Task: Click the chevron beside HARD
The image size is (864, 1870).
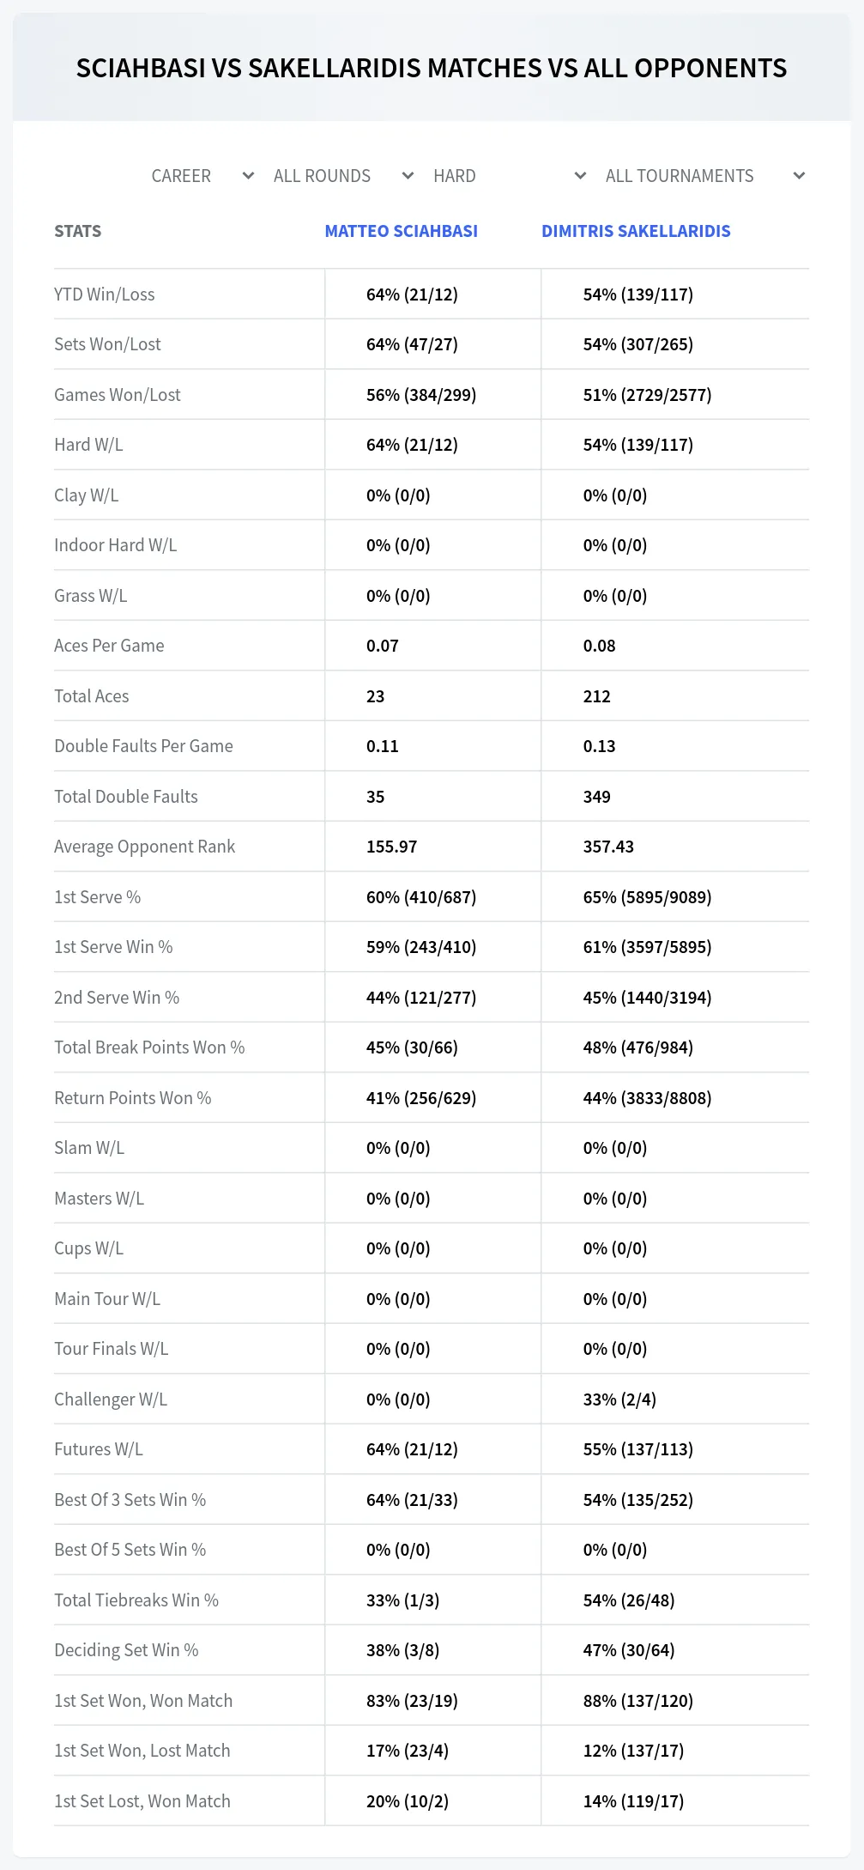Action: (580, 176)
